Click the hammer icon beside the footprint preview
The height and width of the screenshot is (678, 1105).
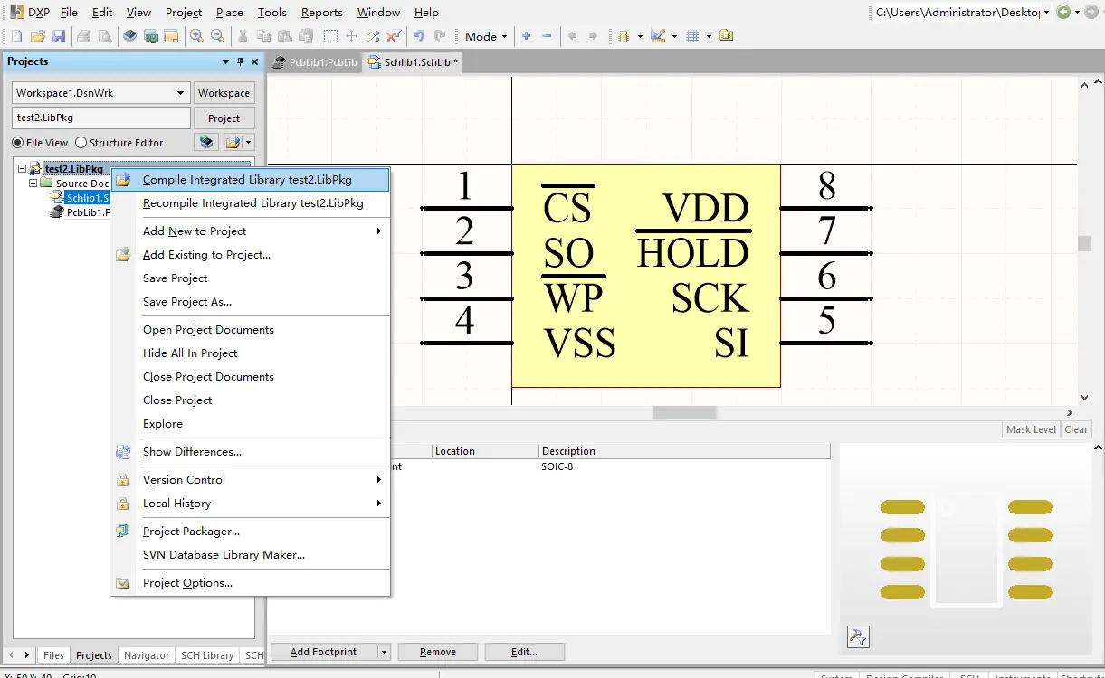click(858, 636)
